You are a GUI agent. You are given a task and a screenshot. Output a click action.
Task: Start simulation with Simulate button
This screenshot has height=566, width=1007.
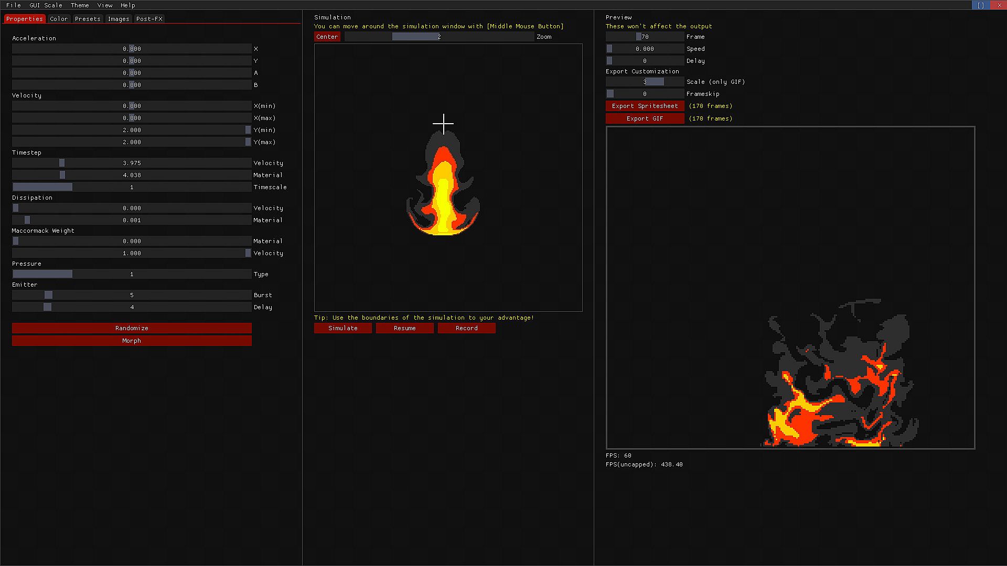pyautogui.click(x=342, y=328)
